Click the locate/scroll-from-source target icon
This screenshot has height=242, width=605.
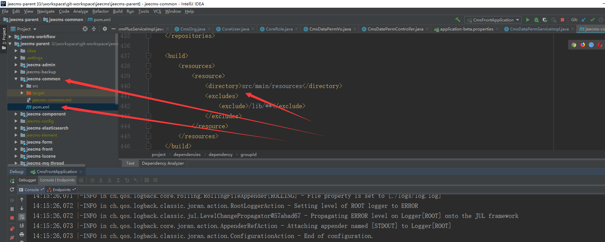85,29
